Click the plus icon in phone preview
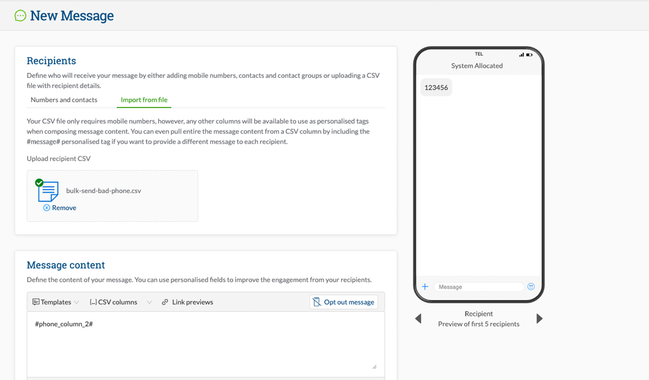Viewport: 649px width, 380px height. coord(425,286)
